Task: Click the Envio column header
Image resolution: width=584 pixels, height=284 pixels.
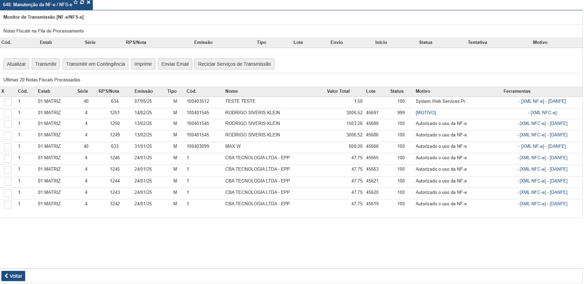Action: (x=337, y=43)
